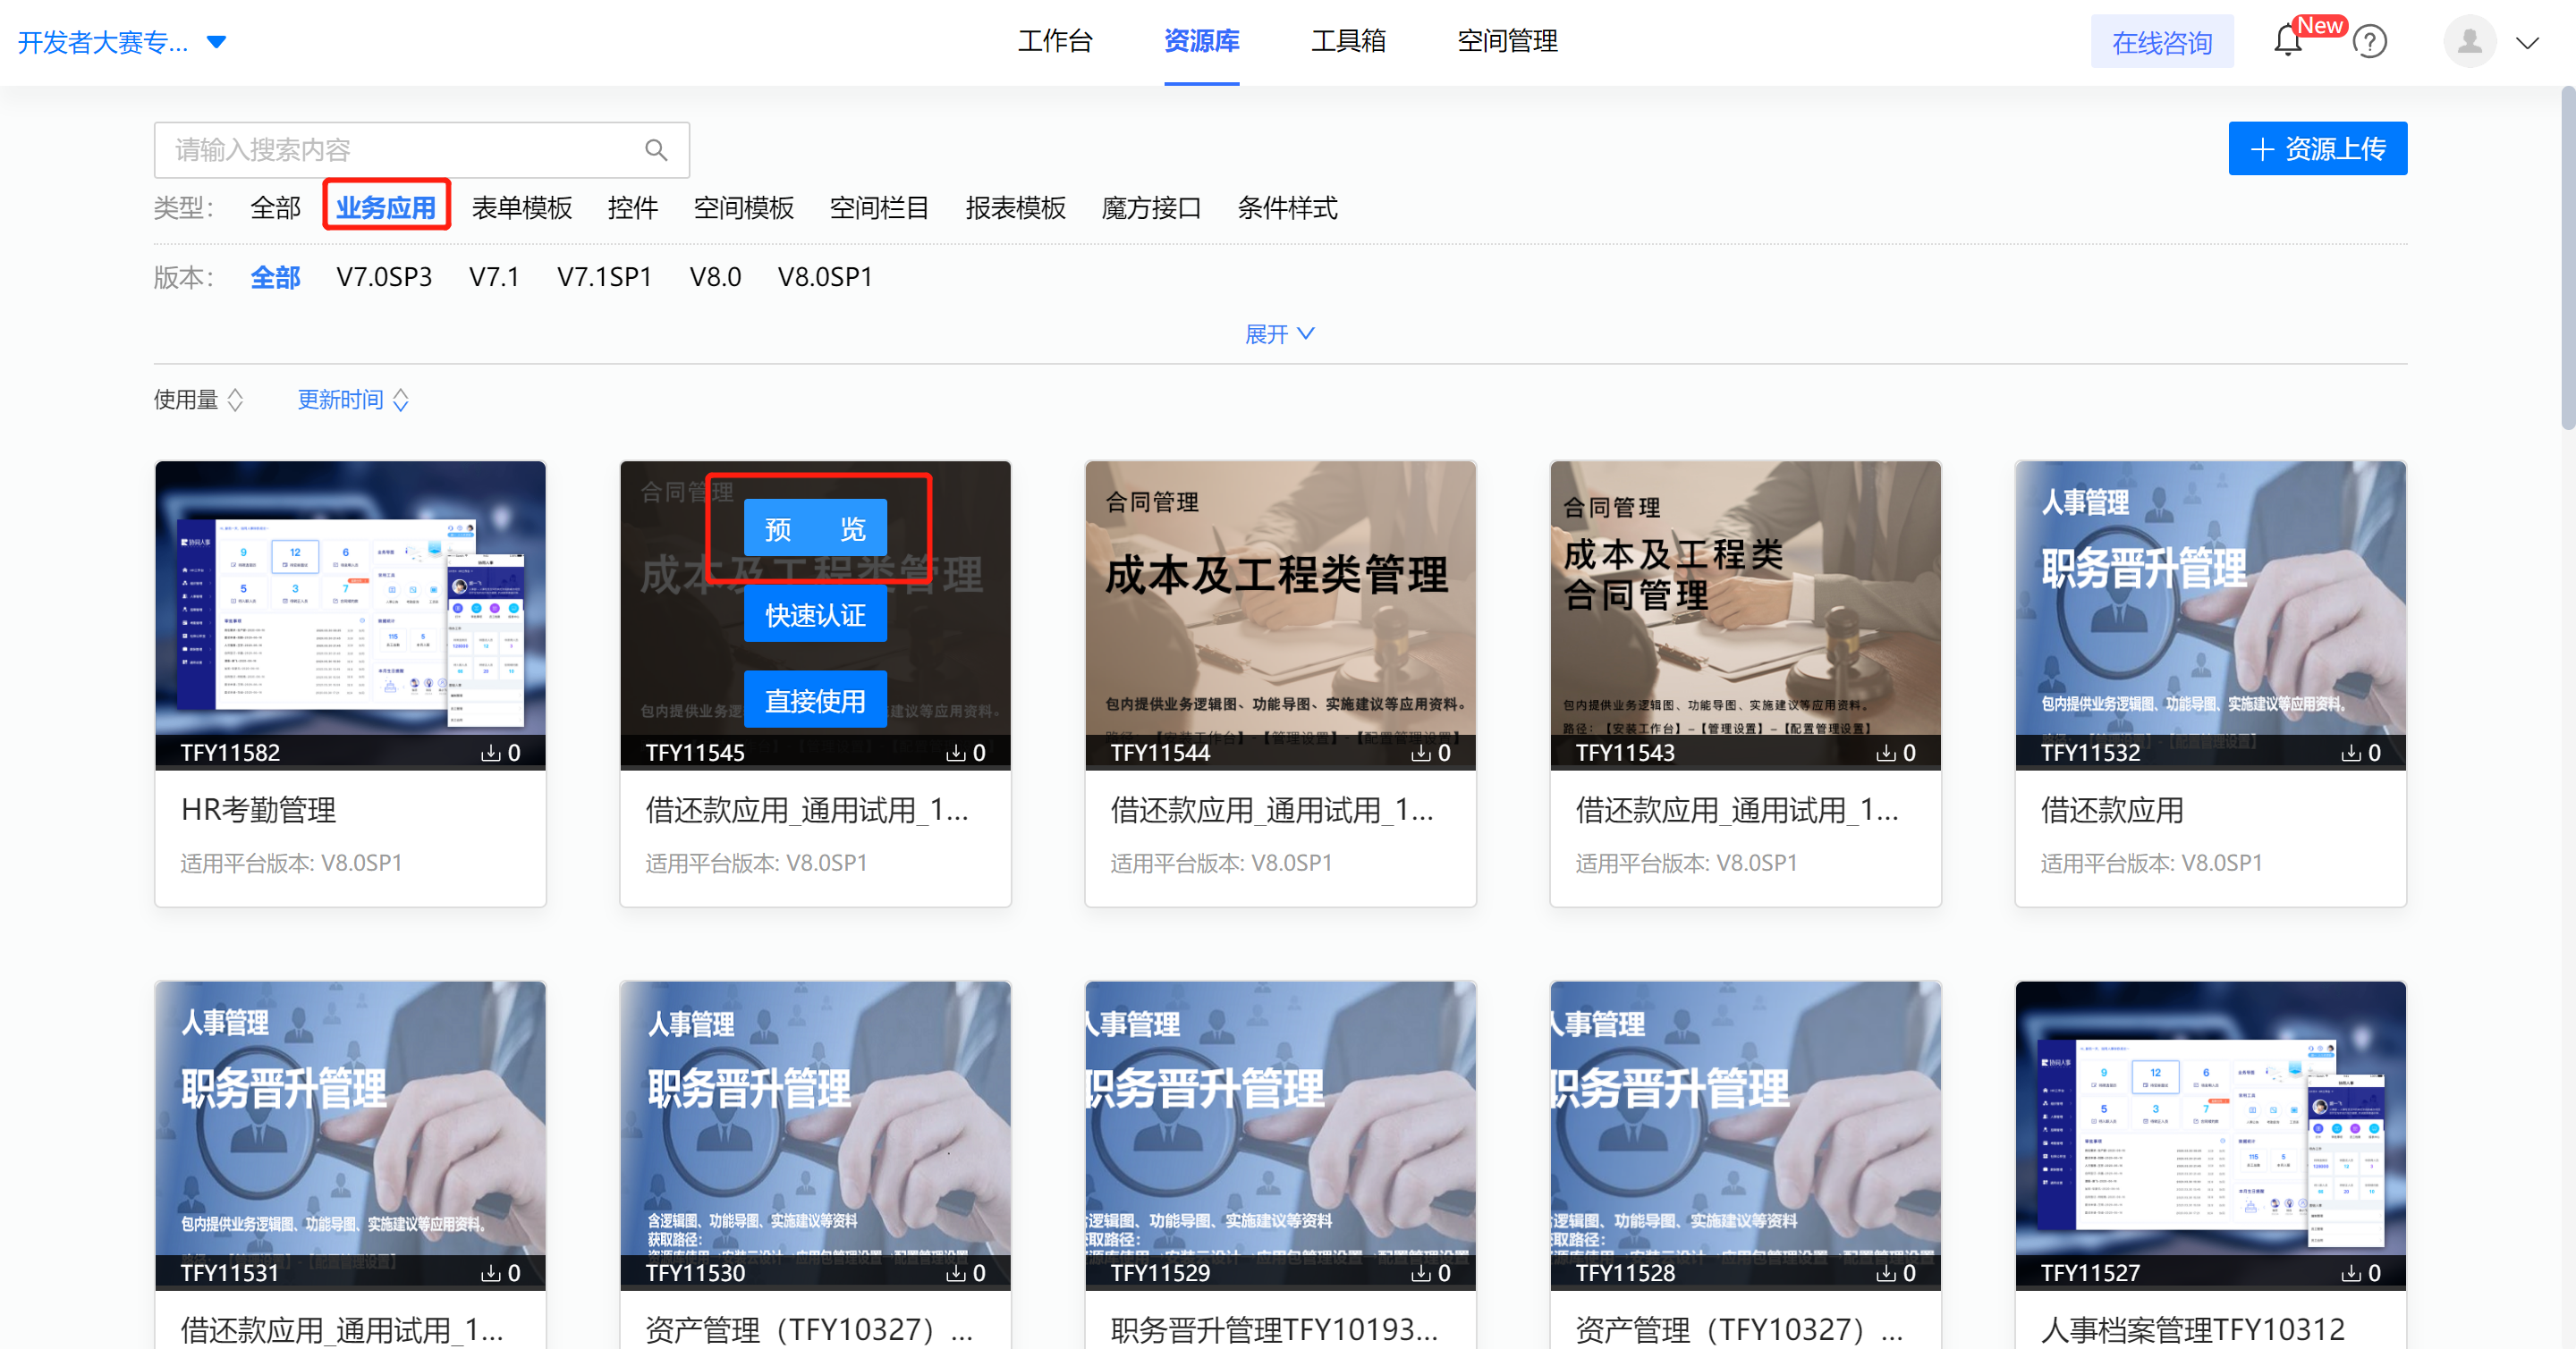The height and width of the screenshot is (1349, 2576).
Task: Click the download icon on TFY11531 card
Action: point(490,1273)
